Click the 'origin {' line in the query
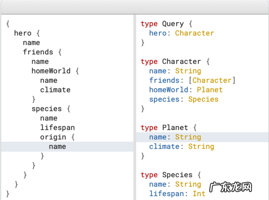This screenshot has height=200, width=269. click(x=57, y=137)
